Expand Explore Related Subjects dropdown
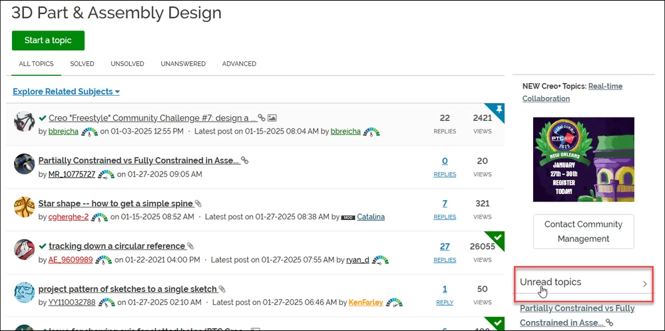Screen dimensions: 665x331 [x=66, y=92]
